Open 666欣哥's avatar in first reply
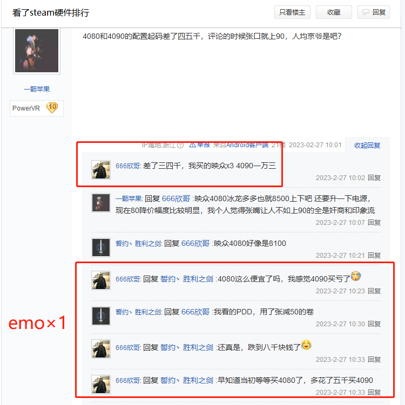This screenshot has height=405, width=405. pyautogui.click(x=101, y=170)
